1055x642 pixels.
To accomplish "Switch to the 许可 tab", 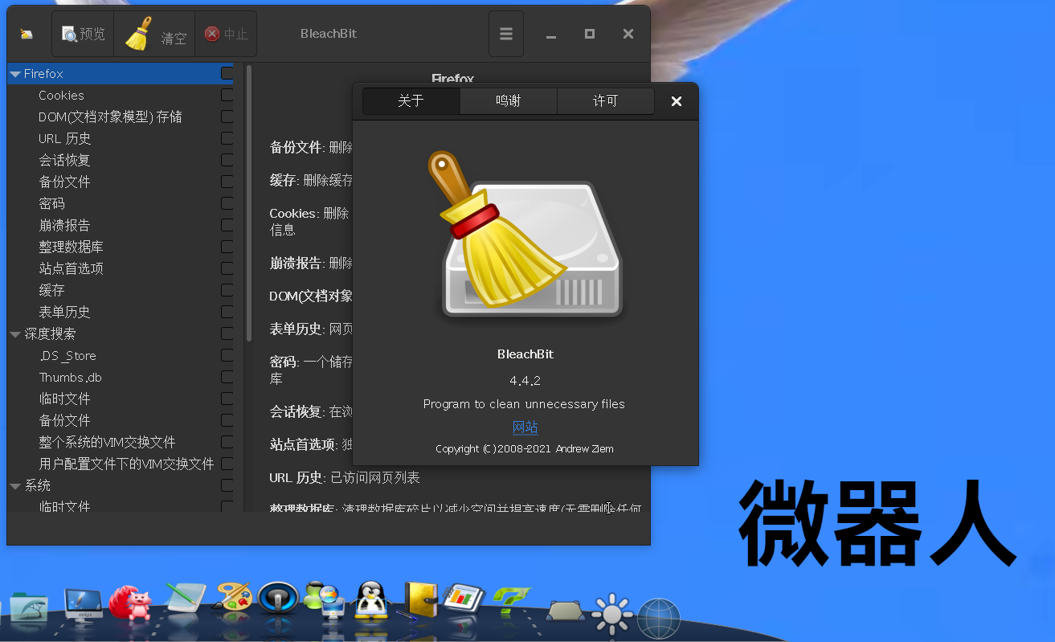I will point(605,101).
